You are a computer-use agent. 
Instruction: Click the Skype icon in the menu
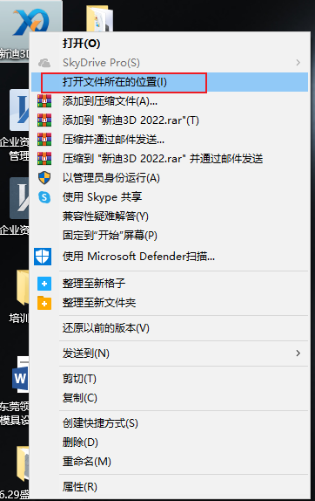[44, 197]
